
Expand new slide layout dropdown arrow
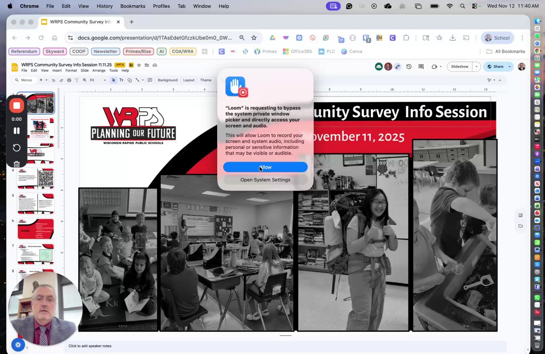[x=46, y=80]
